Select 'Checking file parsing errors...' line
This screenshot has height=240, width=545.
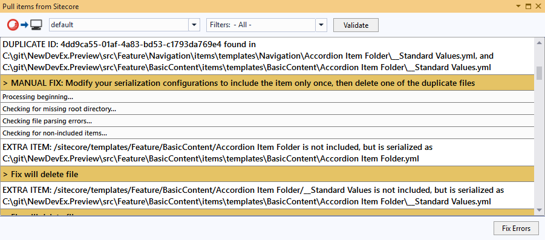267,121
